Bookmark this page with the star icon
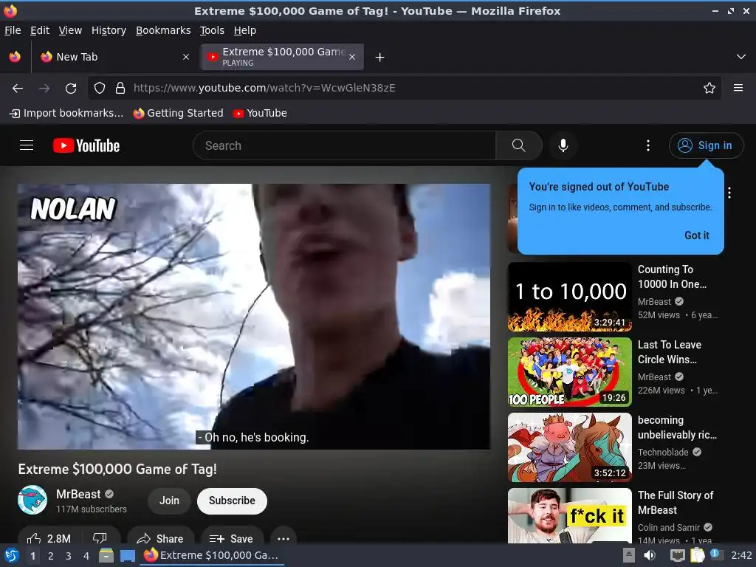The image size is (756, 567). (709, 89)
